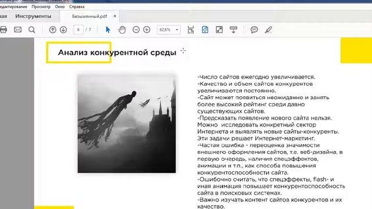This screenshot has width=372, height=209.
Task: Go to previous page arrow
Action: point(53,30)
